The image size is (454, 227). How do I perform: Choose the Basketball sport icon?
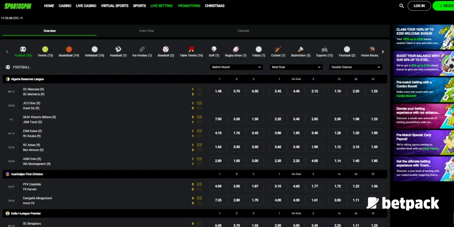click(x=69, y=49)
